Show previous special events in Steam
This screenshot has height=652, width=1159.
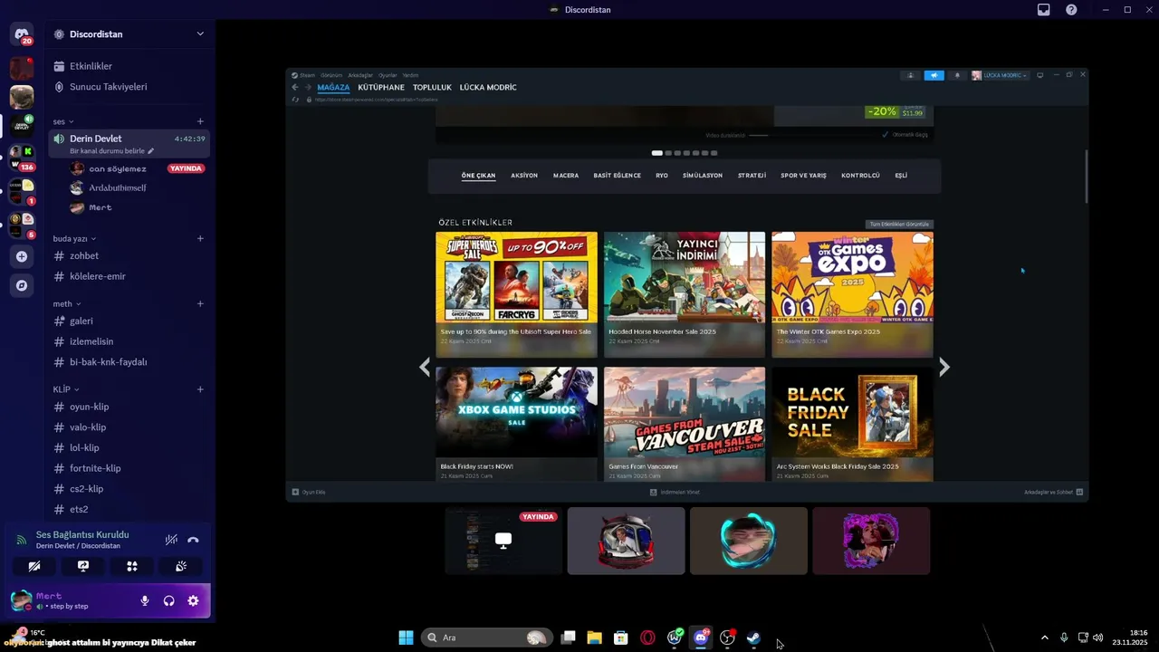425,367
